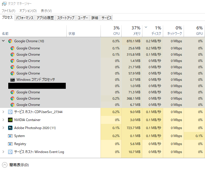Click Chrome icon in the 71.3 MB row
Viewport: 205px width, 171px height.
(x=13, y=92)
